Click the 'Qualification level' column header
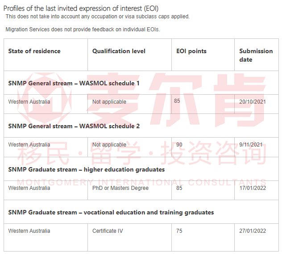282x256 pixels. coord(119,51)
